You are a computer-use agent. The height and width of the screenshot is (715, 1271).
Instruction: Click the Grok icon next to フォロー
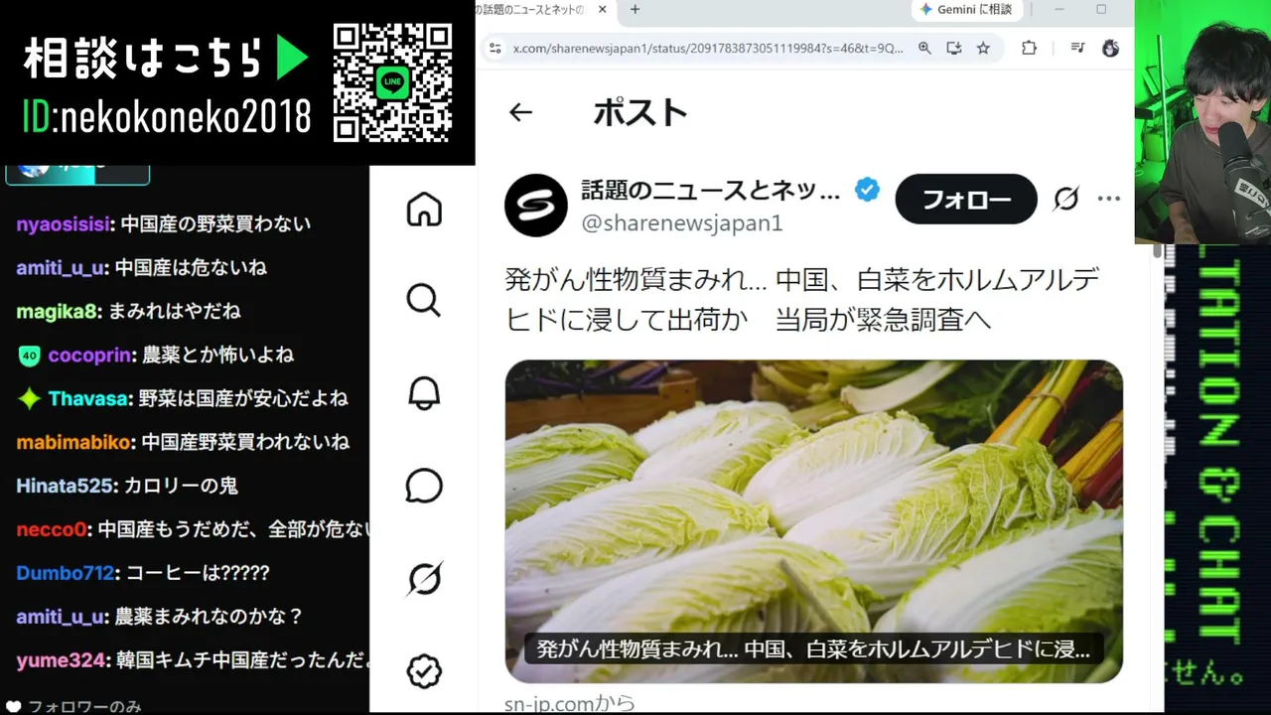[1066, 200]
